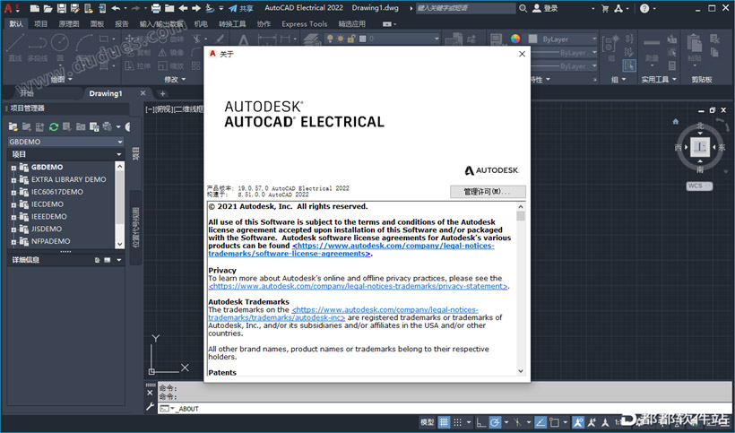Screen dimensions: 735x433
Task: Open the ByLayer object color dropdown swatch
Action: coord(532,39)
